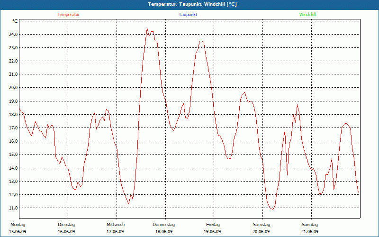Click the °C unit label
Screen dimensions: 379x237
(x=15, y=21)
